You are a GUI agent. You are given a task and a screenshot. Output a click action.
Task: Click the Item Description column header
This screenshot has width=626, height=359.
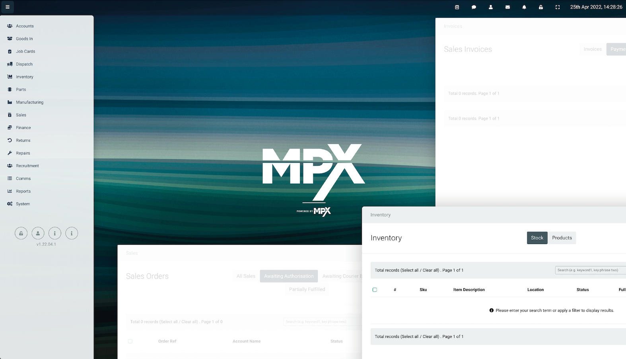[469, 290]
